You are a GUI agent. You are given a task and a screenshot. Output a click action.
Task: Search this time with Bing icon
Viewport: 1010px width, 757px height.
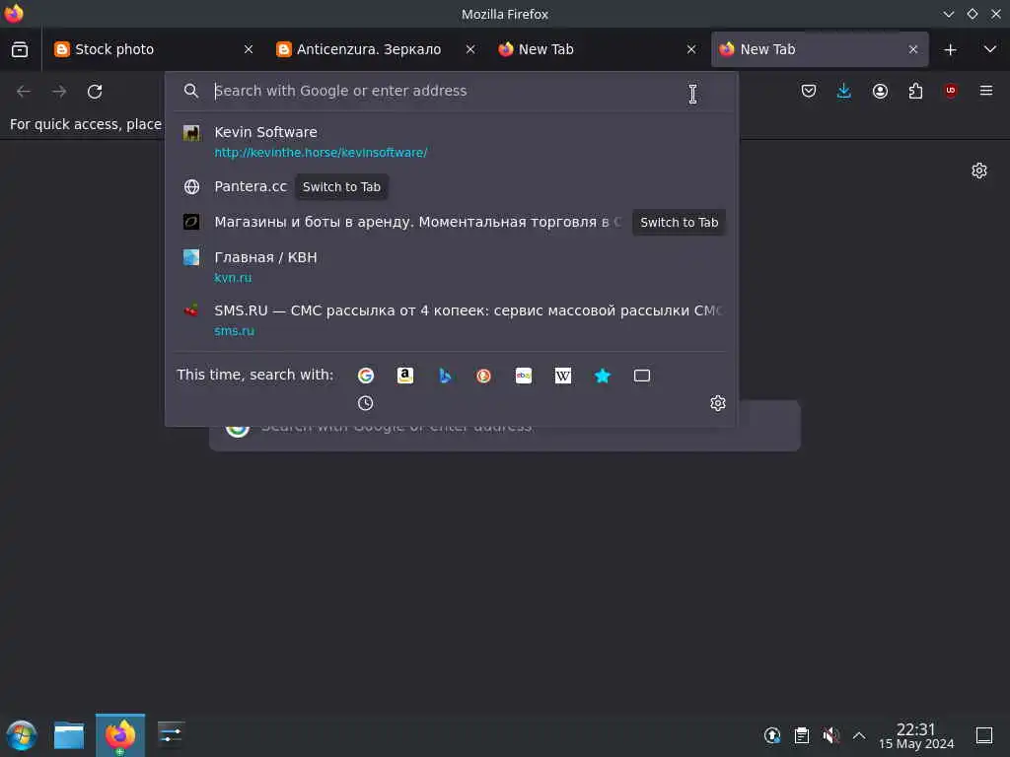pyautogui.click(x=445, y=376)
